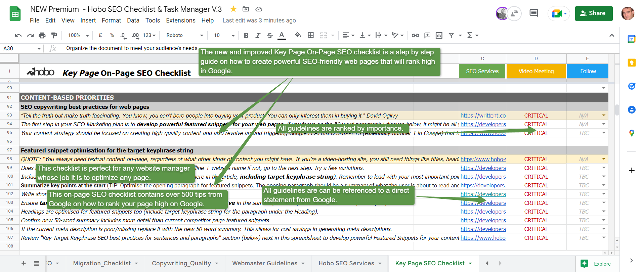Open text wrapping options
The width and height of the screenshot is (643, 272).
pyautogui.click(x=381, y=35)
